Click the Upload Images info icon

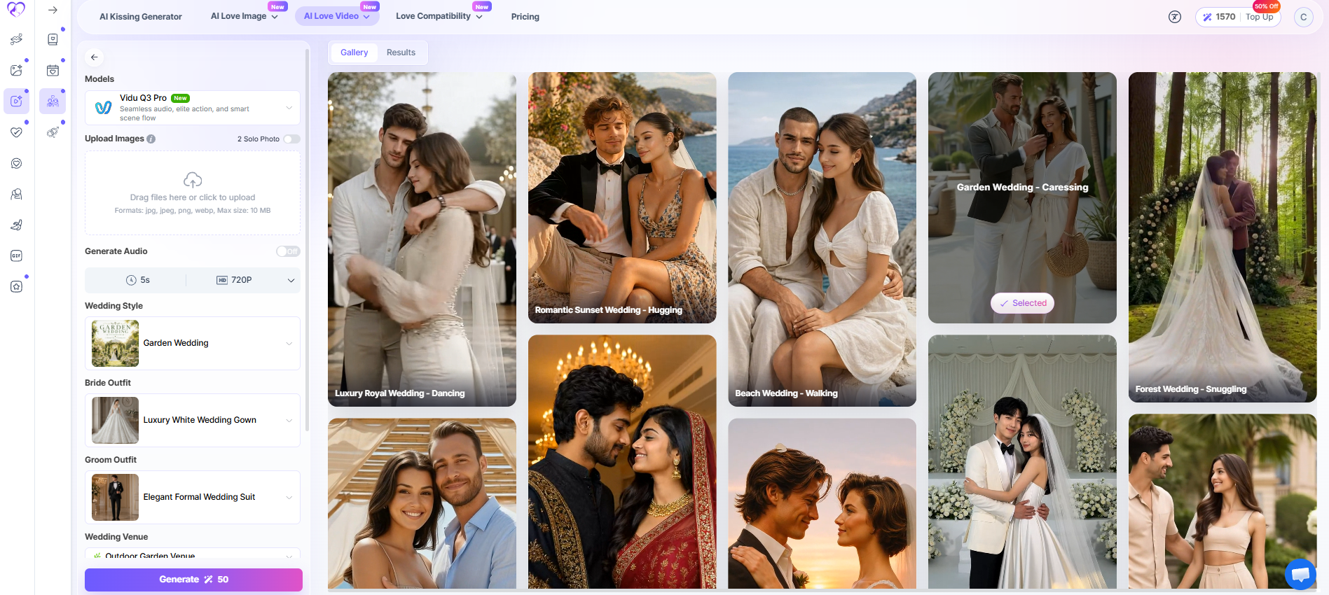[x=151, y=139]
